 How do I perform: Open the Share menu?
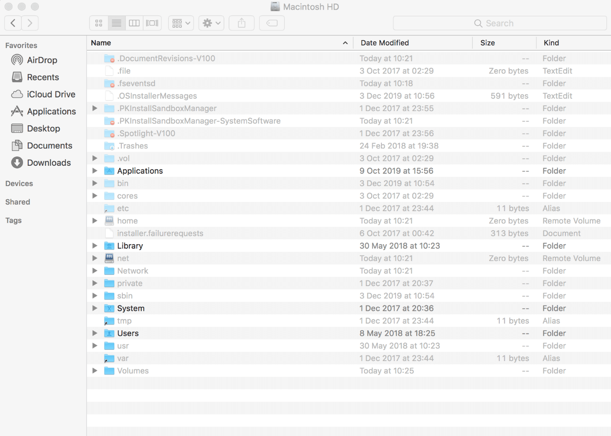pyautogui.click(x=241, y=23)
